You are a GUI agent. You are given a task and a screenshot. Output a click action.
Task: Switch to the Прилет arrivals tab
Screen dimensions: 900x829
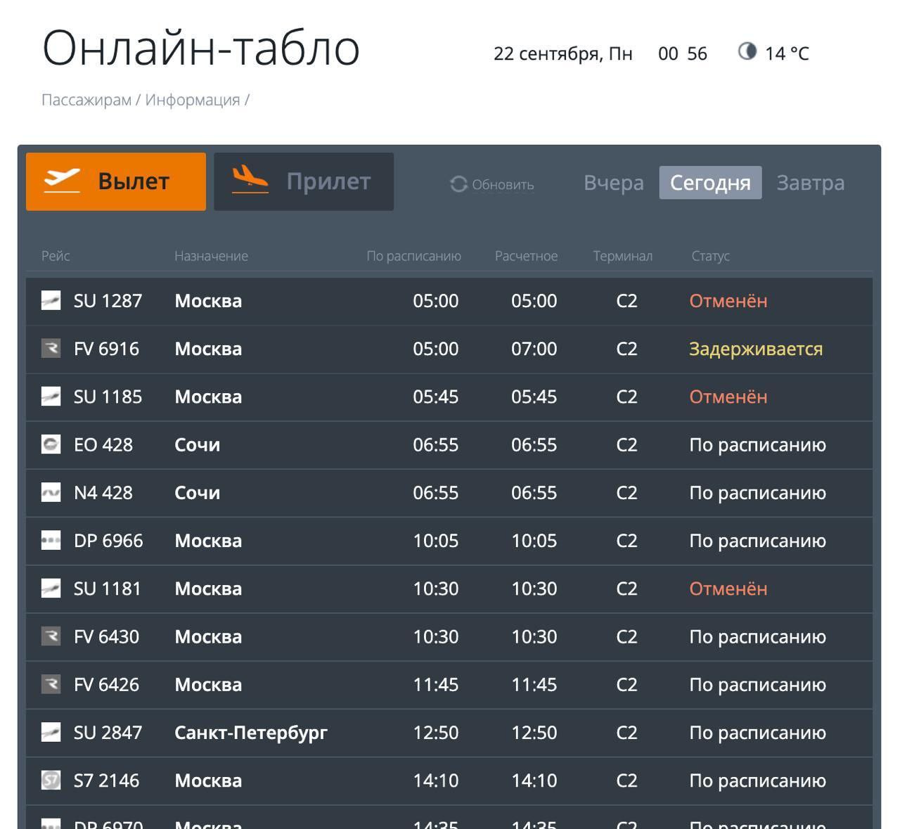coord(304,181)
